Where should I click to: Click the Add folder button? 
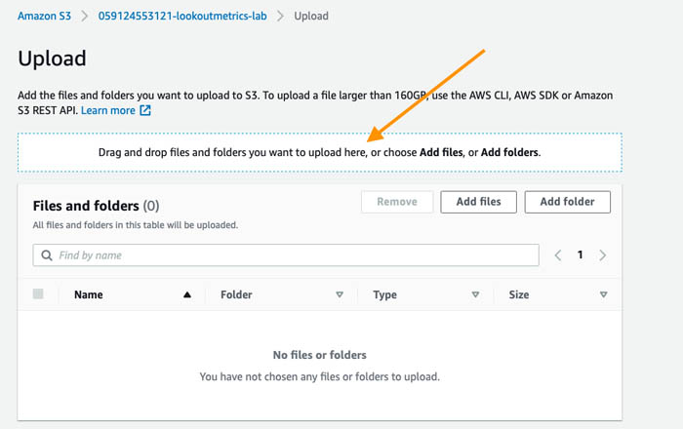coord(567,202)
